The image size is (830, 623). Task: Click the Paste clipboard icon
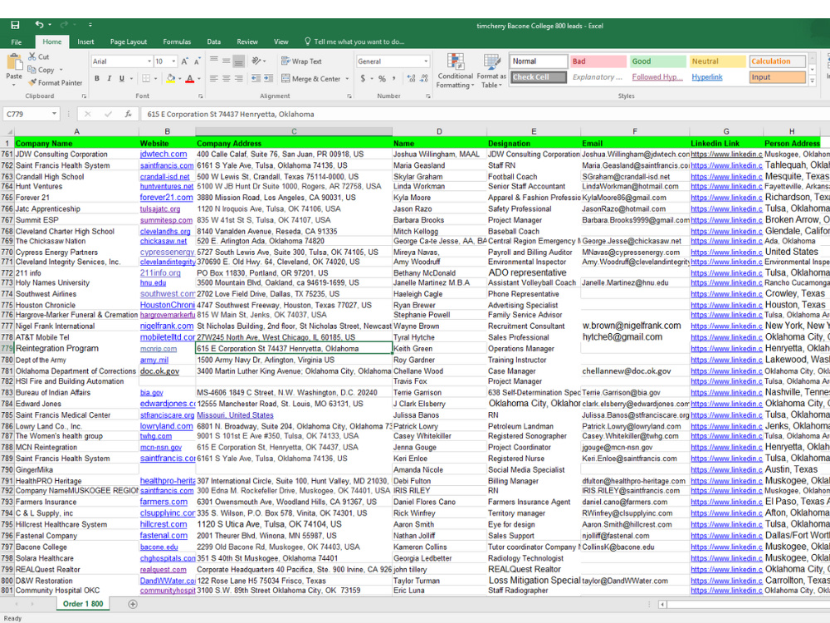click(x=14, y=64)
